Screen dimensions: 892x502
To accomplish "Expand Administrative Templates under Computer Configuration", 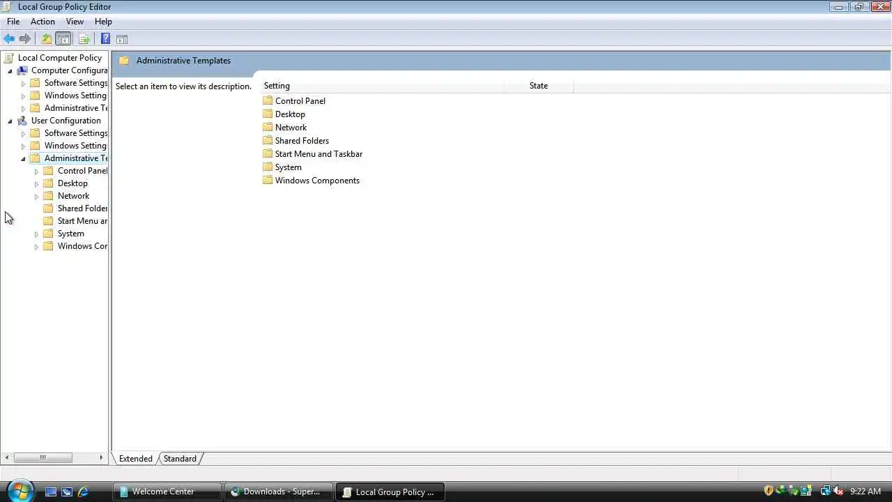I will pos(23,109).
